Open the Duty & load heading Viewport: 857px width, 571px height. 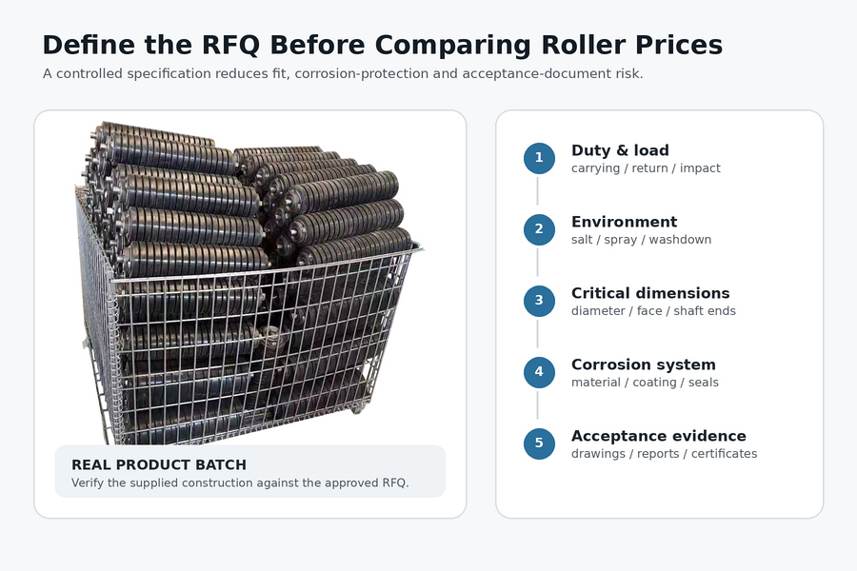620,150
